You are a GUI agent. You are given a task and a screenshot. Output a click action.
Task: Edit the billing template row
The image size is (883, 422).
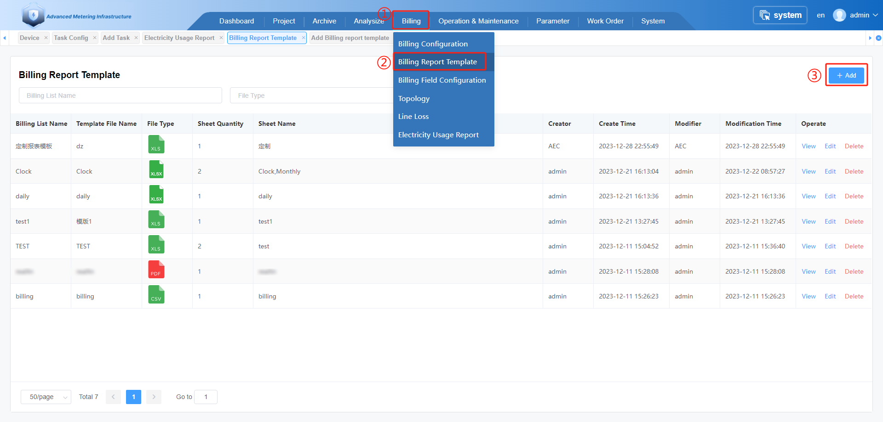click(830, 296)
